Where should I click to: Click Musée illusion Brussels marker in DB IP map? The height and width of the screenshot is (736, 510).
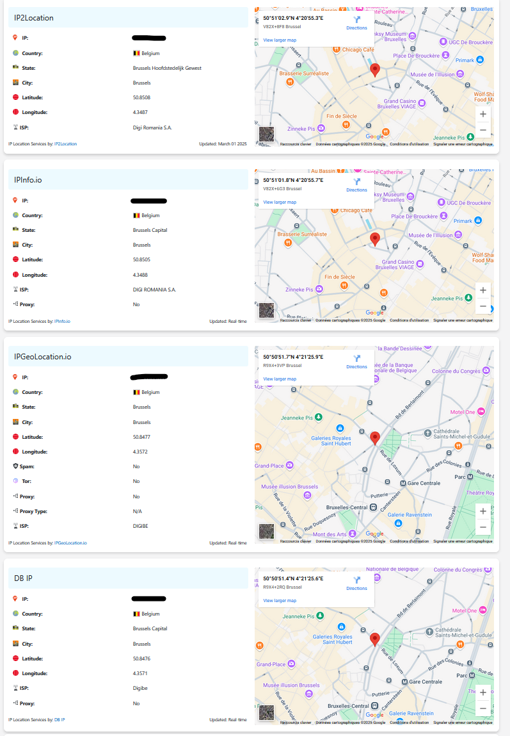[308, 694]
